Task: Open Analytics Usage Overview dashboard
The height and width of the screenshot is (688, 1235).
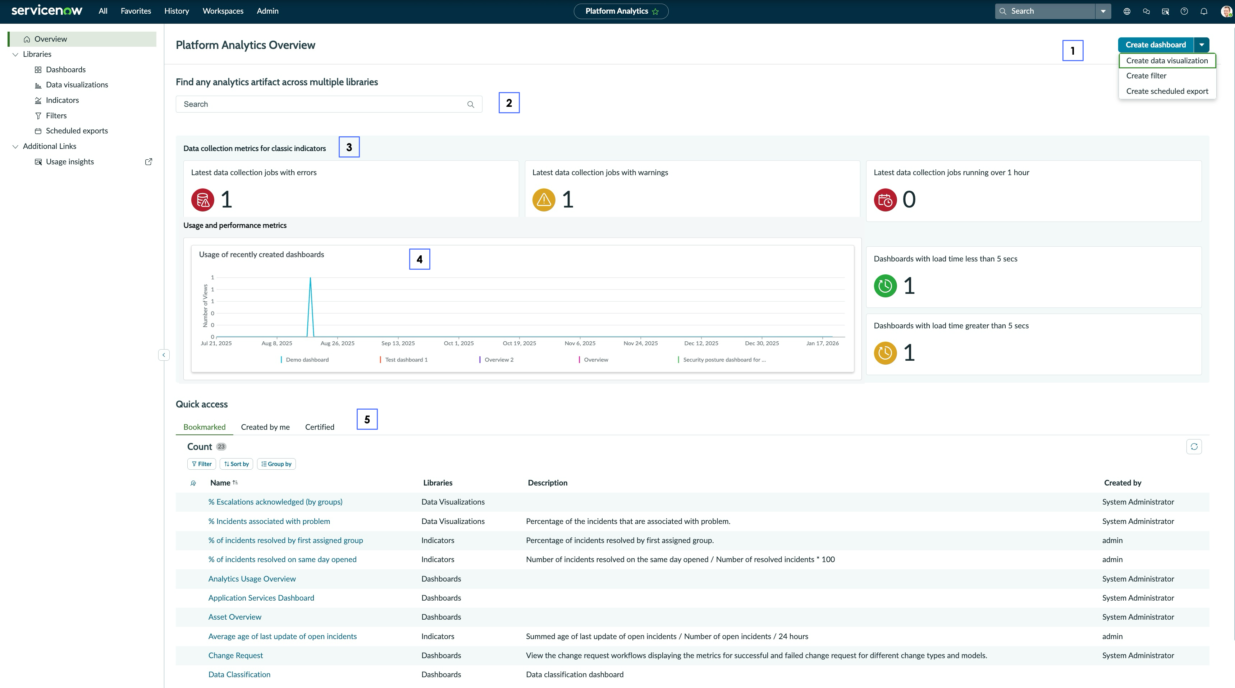Action: coord(252,579)
